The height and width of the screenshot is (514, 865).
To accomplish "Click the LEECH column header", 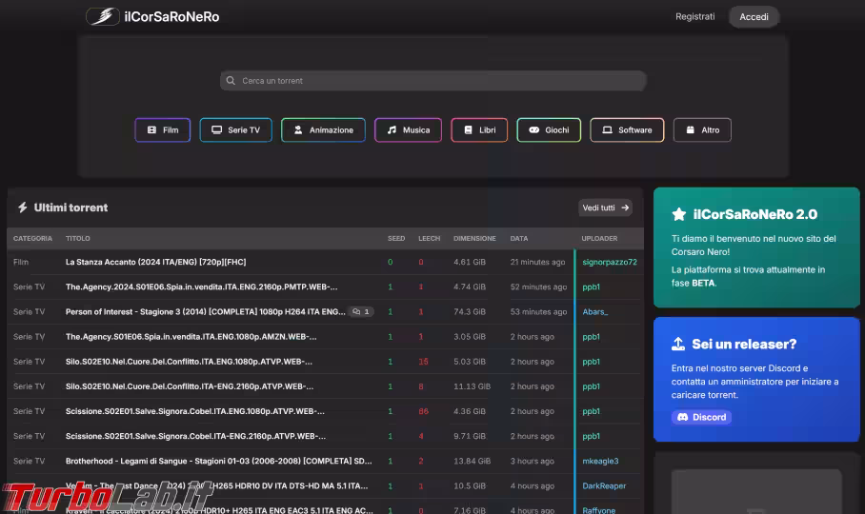I will 430,239.
